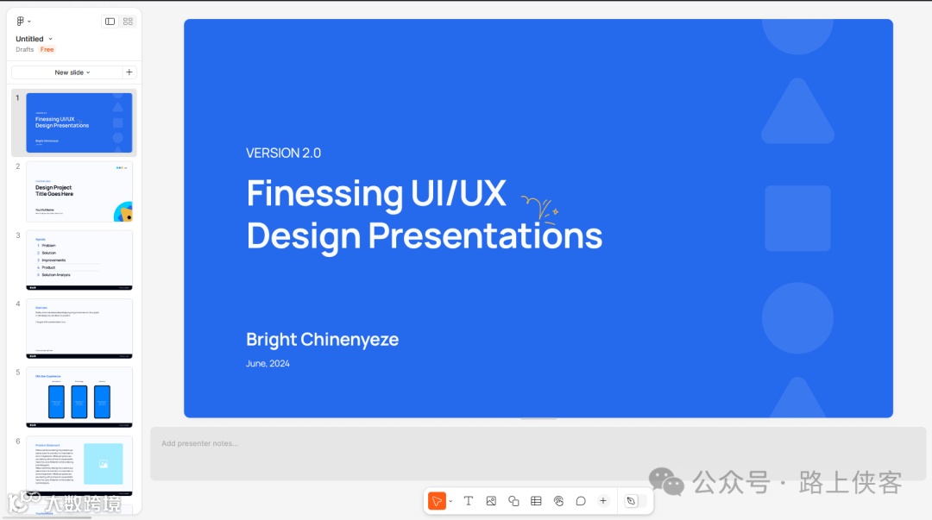The image size is (932, 520).
Task: Open the Move tool options arrow
Action: click(x=450, y=502)
